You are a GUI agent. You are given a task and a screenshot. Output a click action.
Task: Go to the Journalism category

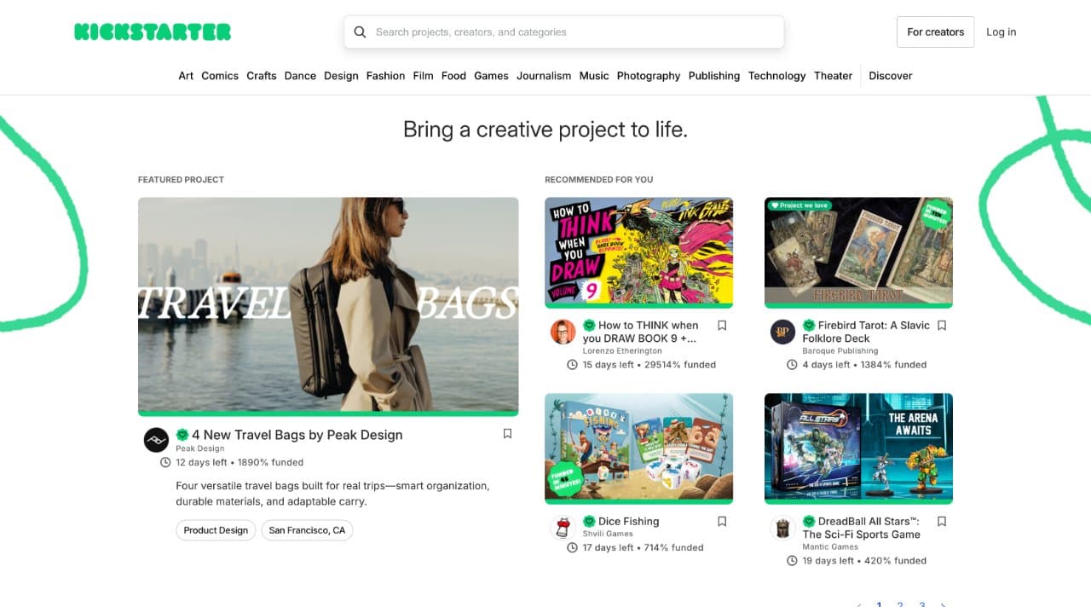click(x=544, y=76)
